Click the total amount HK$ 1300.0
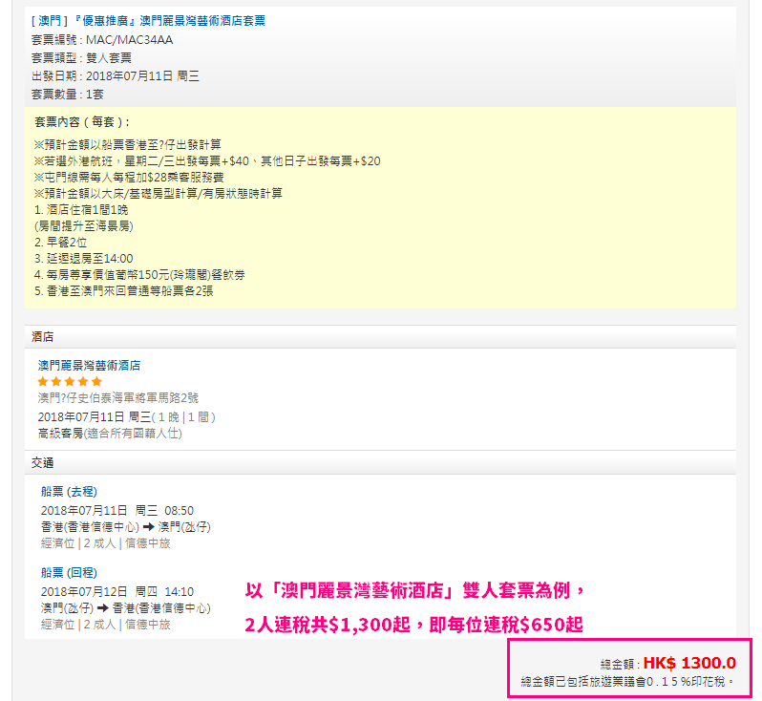Screen dimensions: 762x701 pyautogui.click(x=689, y=663)
